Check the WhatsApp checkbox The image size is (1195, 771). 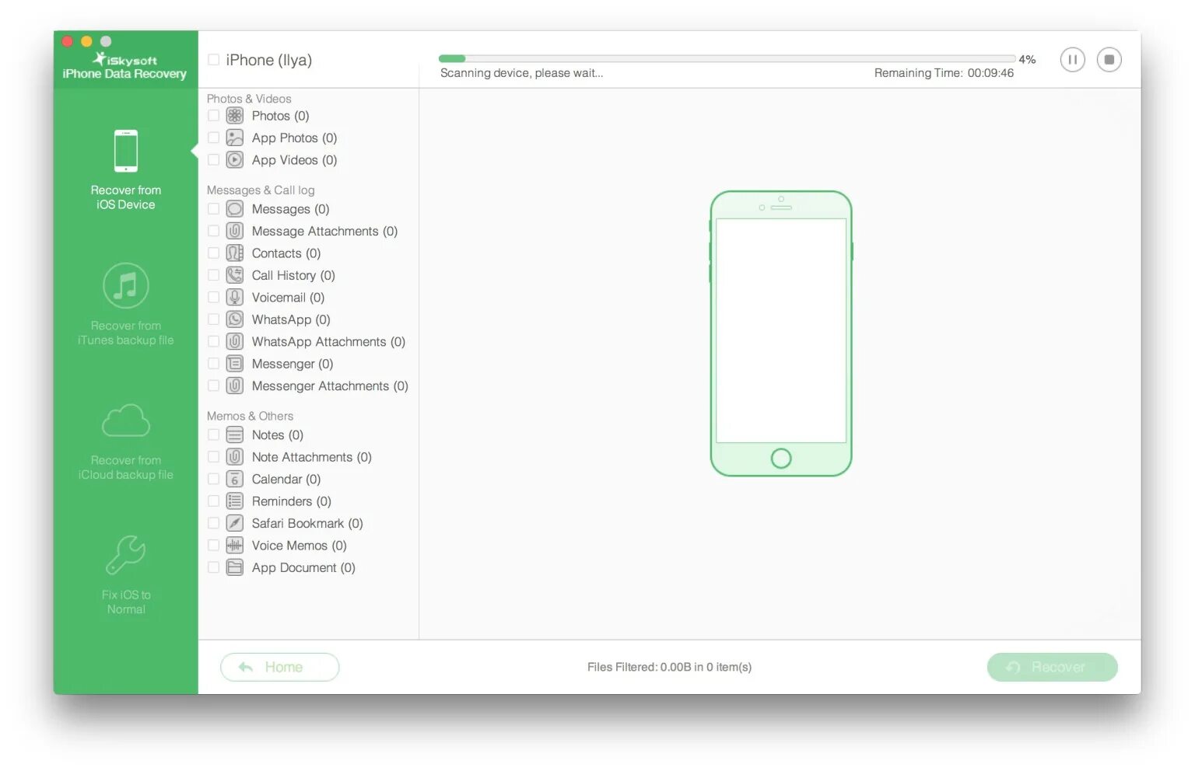click(213, 319)
